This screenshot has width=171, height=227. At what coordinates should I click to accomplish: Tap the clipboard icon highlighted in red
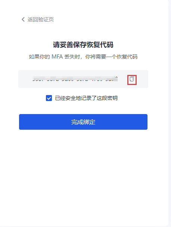tap(132, 79)
